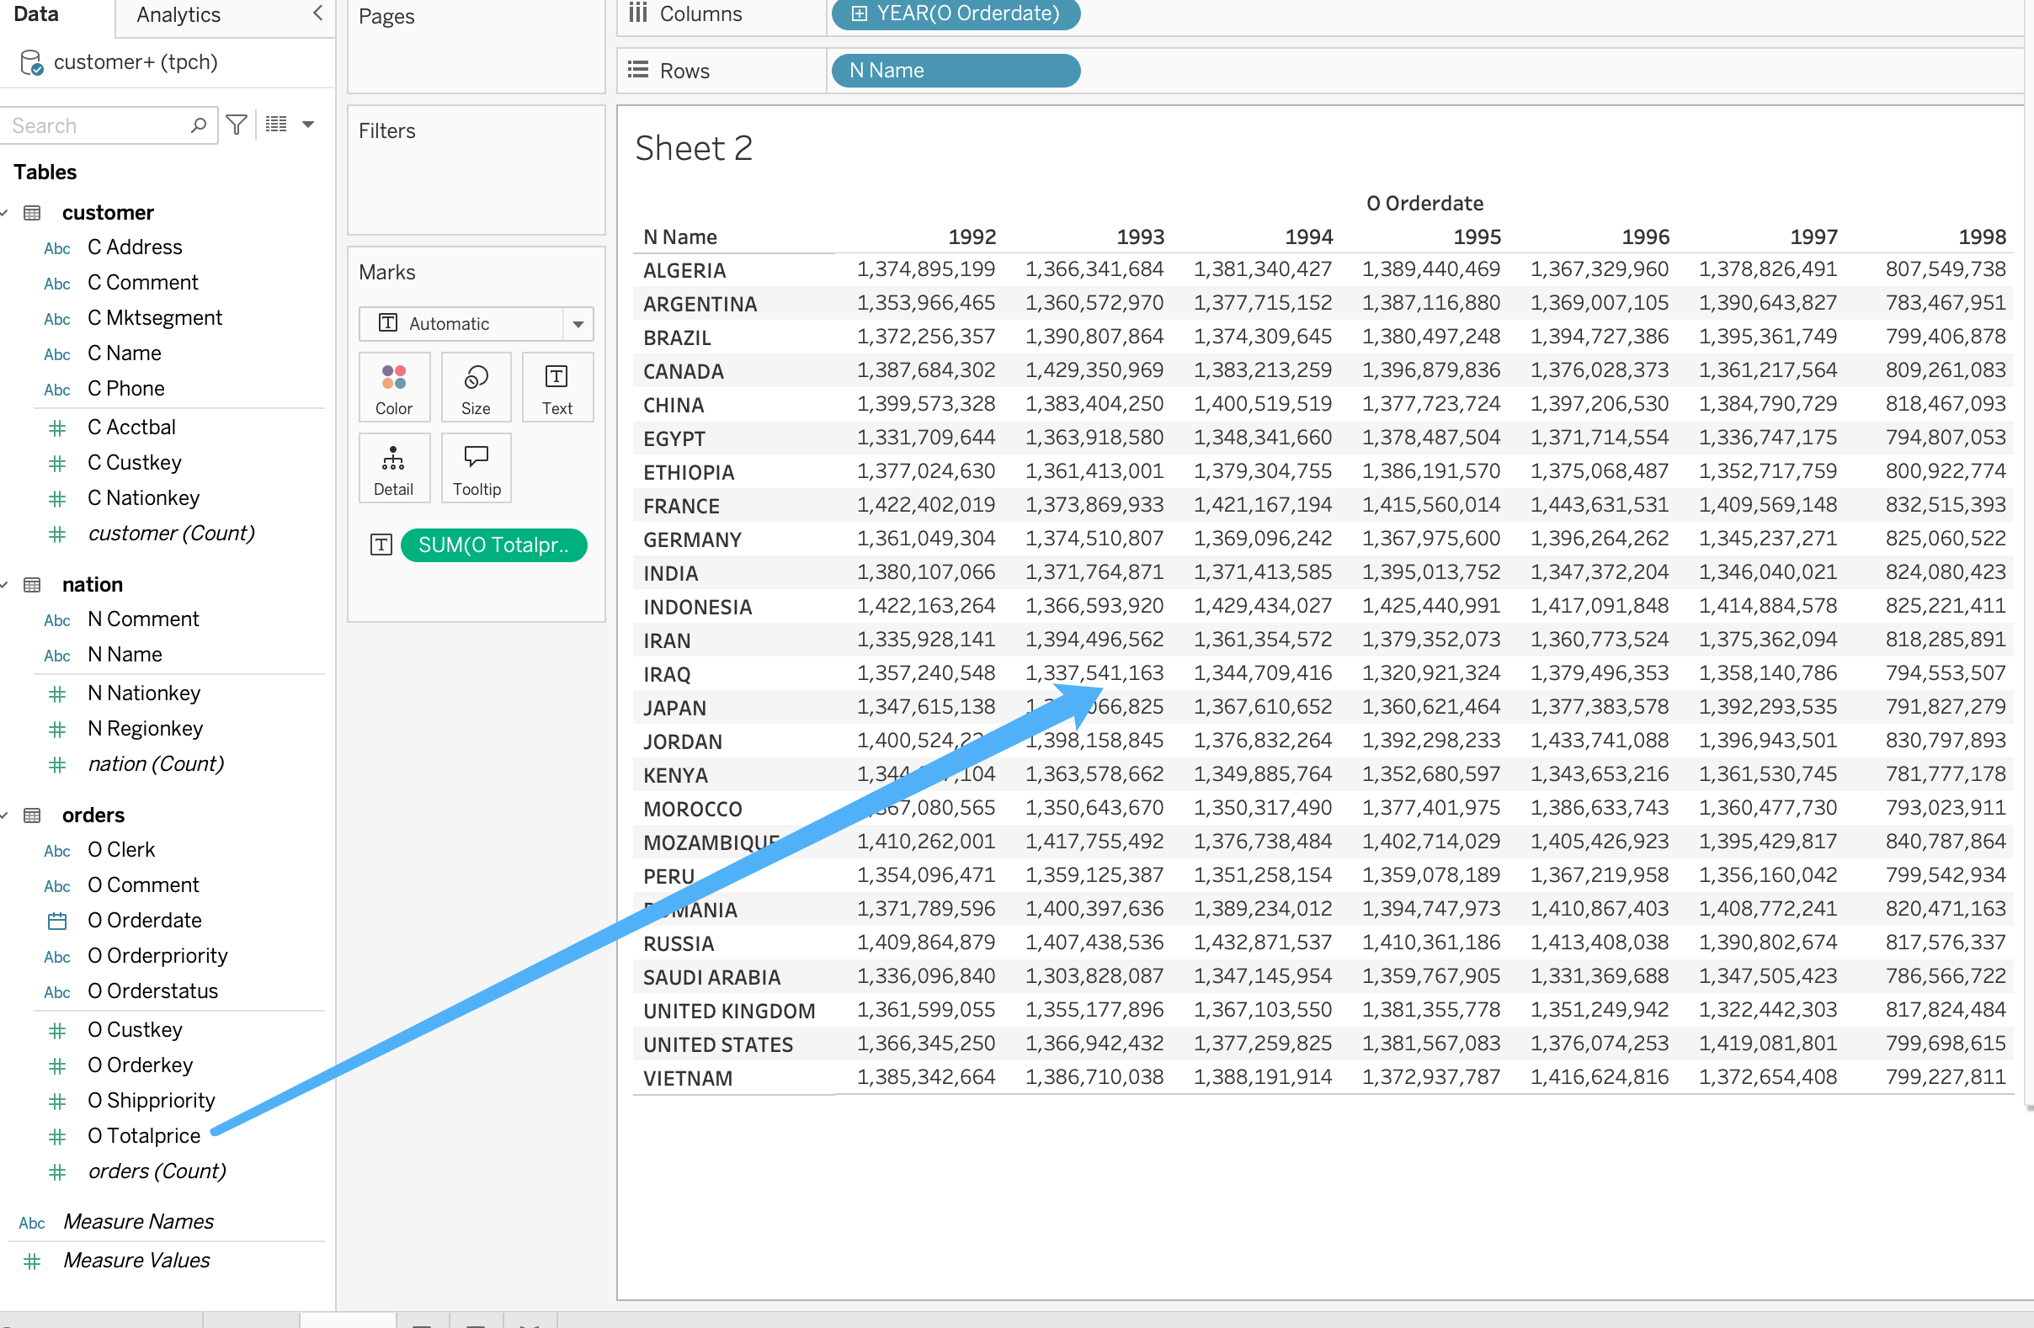Click the N Name pill in Rows
This screenshot has height=1328, width=2034.
(x=955, y=70)
